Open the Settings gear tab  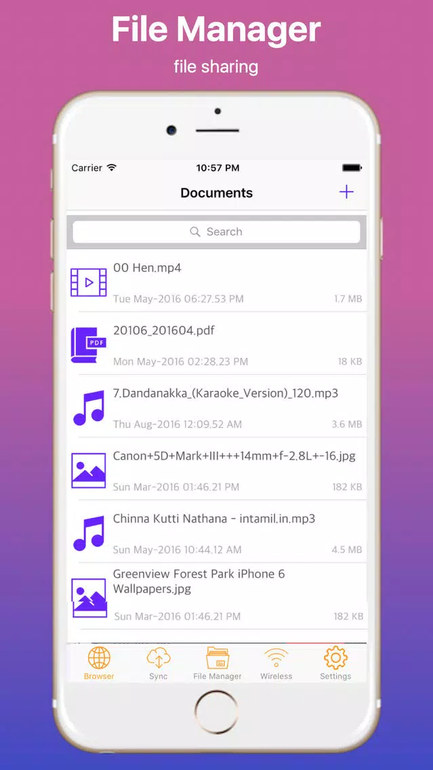(335, 664)
